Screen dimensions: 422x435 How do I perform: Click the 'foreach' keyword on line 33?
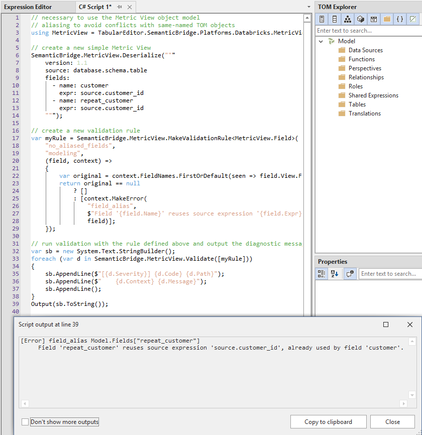point(43,259)
